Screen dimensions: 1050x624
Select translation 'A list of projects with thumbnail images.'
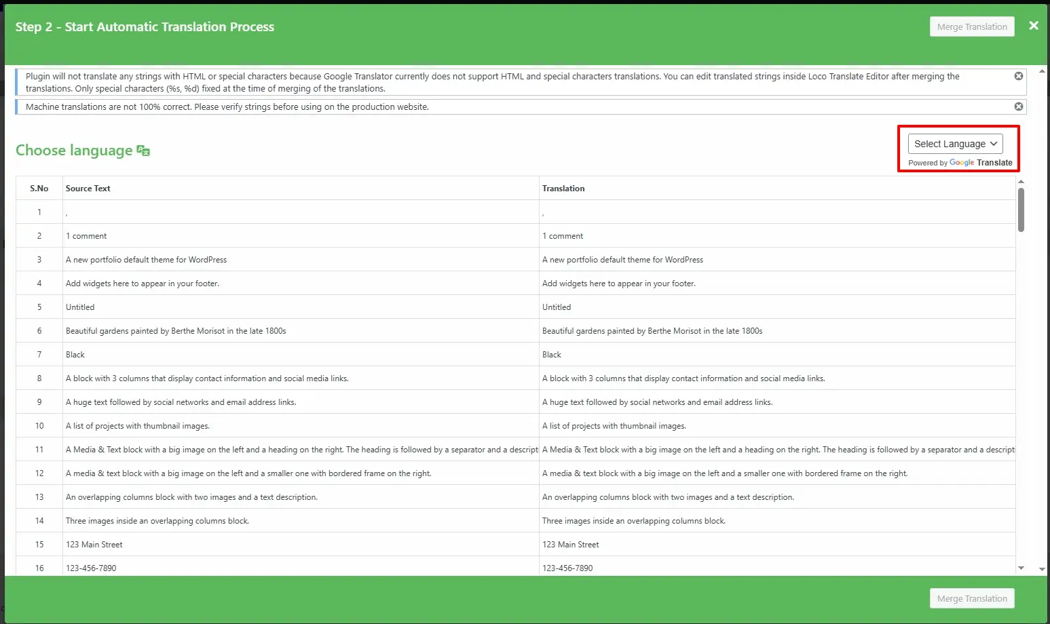(x=614, y=426)
